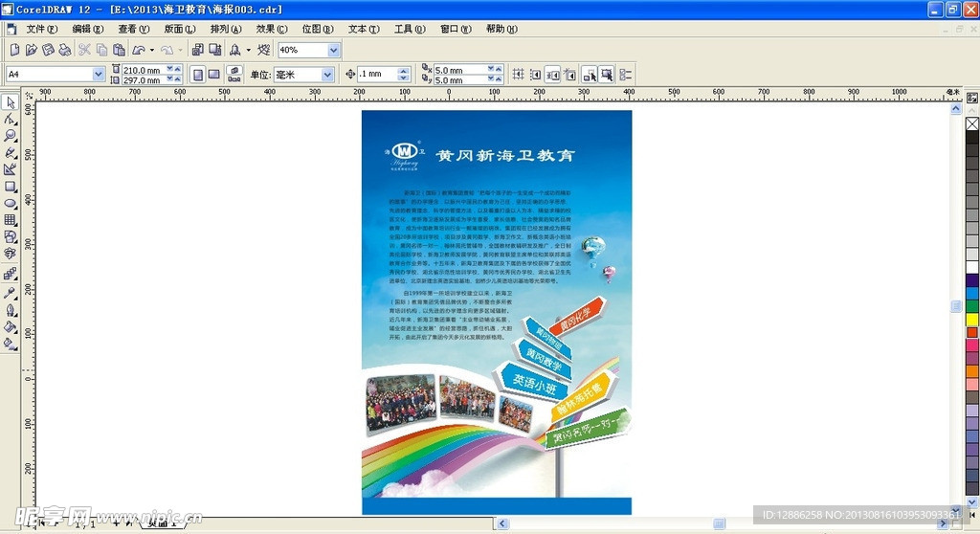Increase duplicate distance x 5.0 mm

[x=499, y=68]
